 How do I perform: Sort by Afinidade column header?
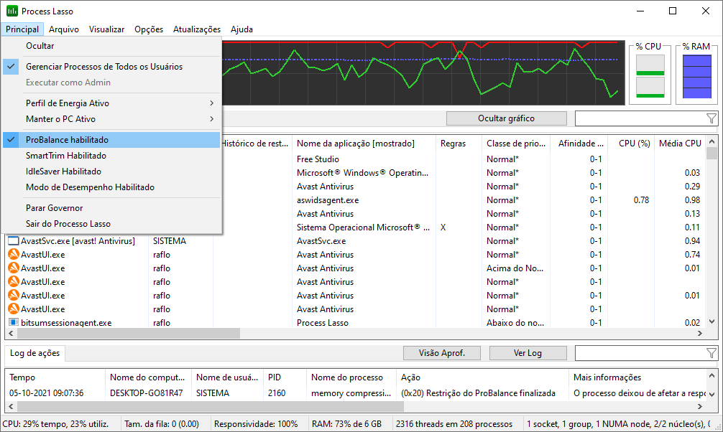click(x=579, y=144)
